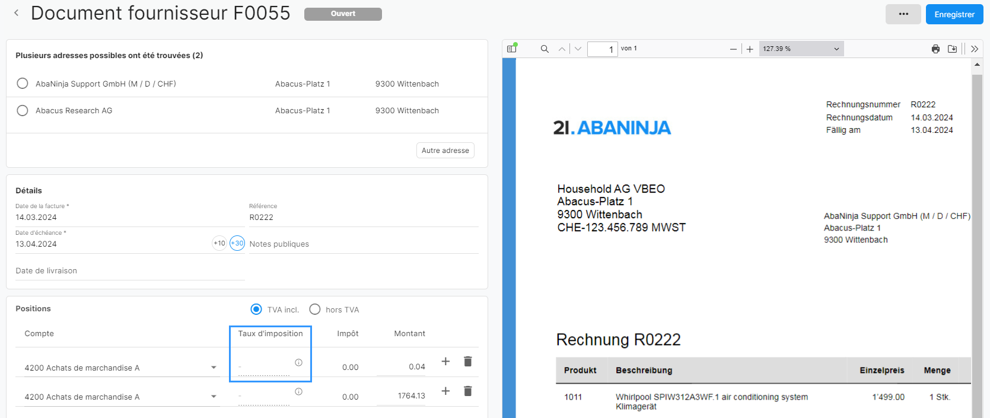The height and width of the screenshot is (418, 990).
Task: Click the Taux d'imposition field on the 0.04 row
Action: click(x=264, y=367)
